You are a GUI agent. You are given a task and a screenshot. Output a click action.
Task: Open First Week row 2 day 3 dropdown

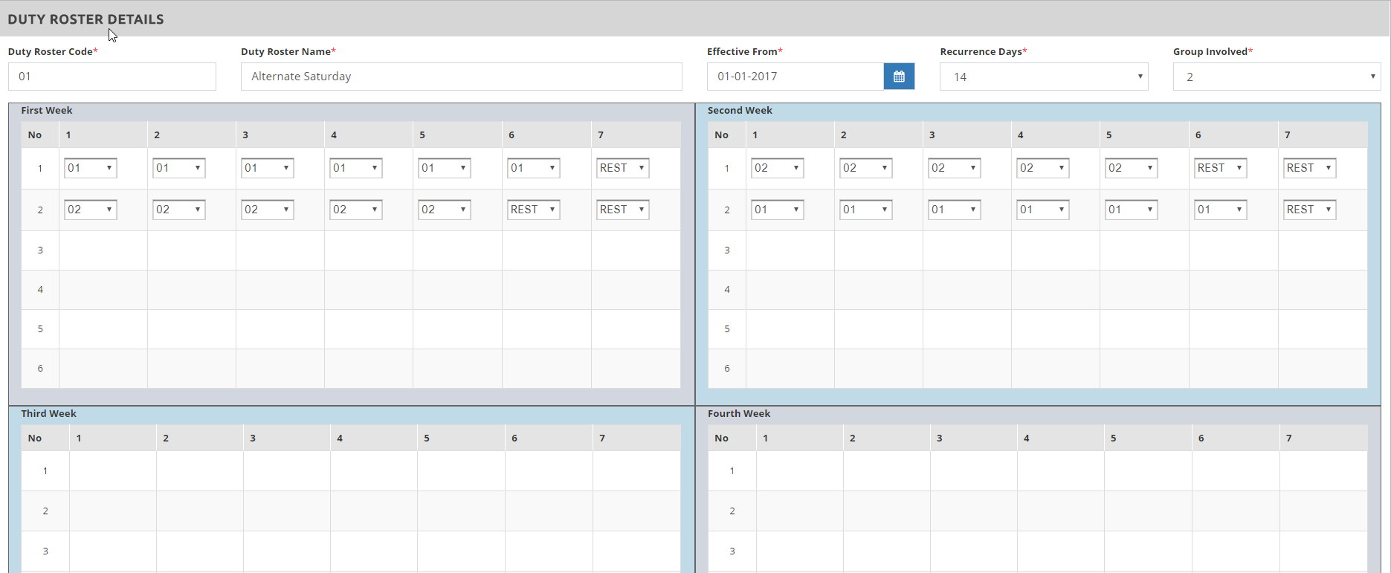(268, 210)
